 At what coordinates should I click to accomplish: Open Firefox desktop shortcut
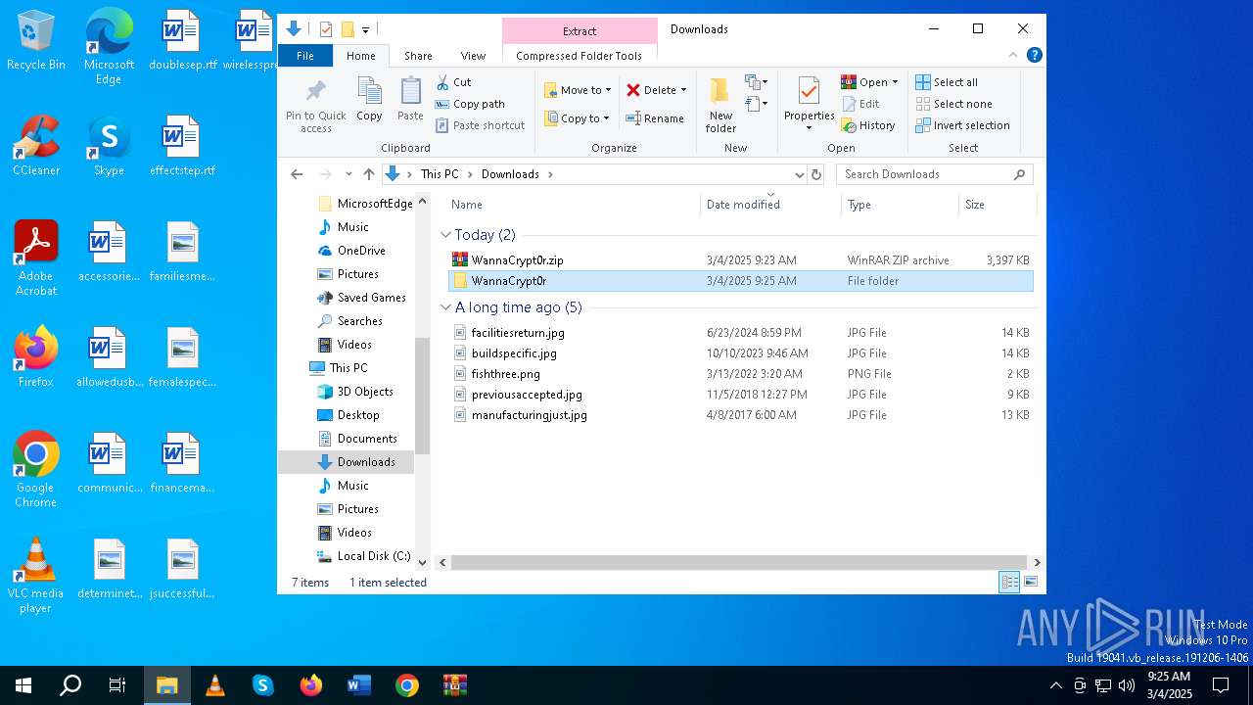tap(36, 357)
